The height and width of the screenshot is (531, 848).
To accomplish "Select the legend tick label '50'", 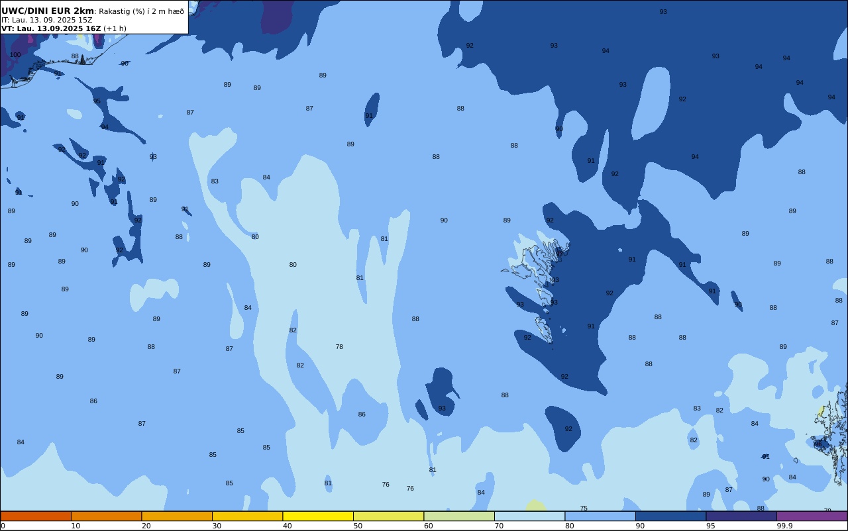I will (x=358, y=526).
